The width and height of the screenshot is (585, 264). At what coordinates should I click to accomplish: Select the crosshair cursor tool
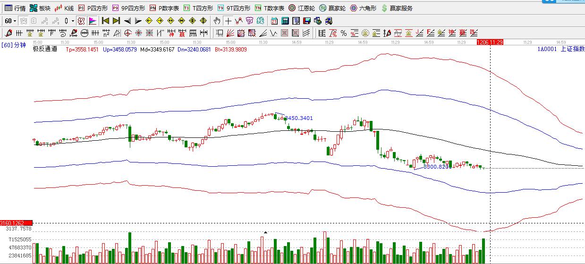[228, 21]
